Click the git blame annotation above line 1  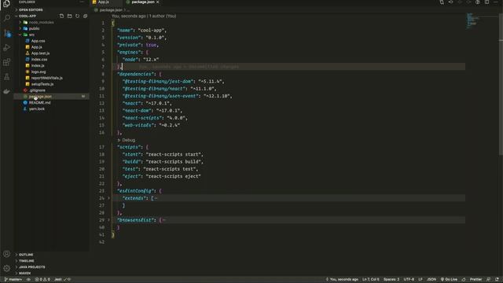click(144, 16)
